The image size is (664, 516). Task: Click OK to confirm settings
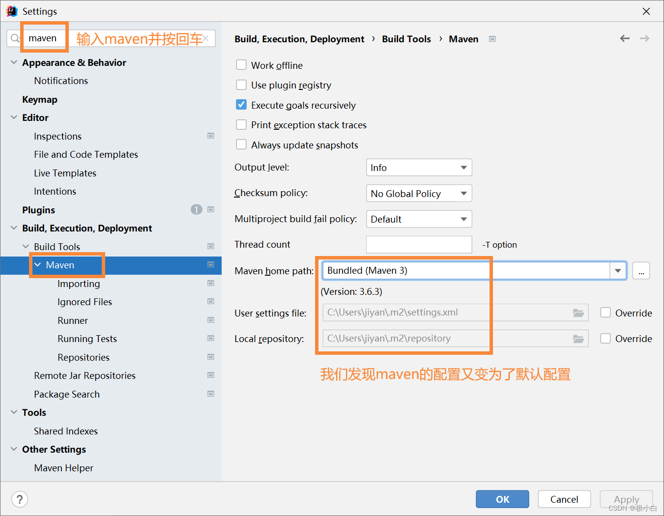(502, 499)
